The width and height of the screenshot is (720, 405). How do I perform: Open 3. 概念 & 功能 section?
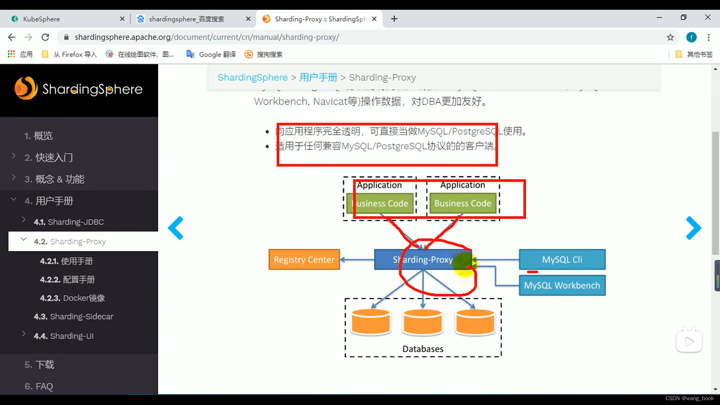point(54,179)
